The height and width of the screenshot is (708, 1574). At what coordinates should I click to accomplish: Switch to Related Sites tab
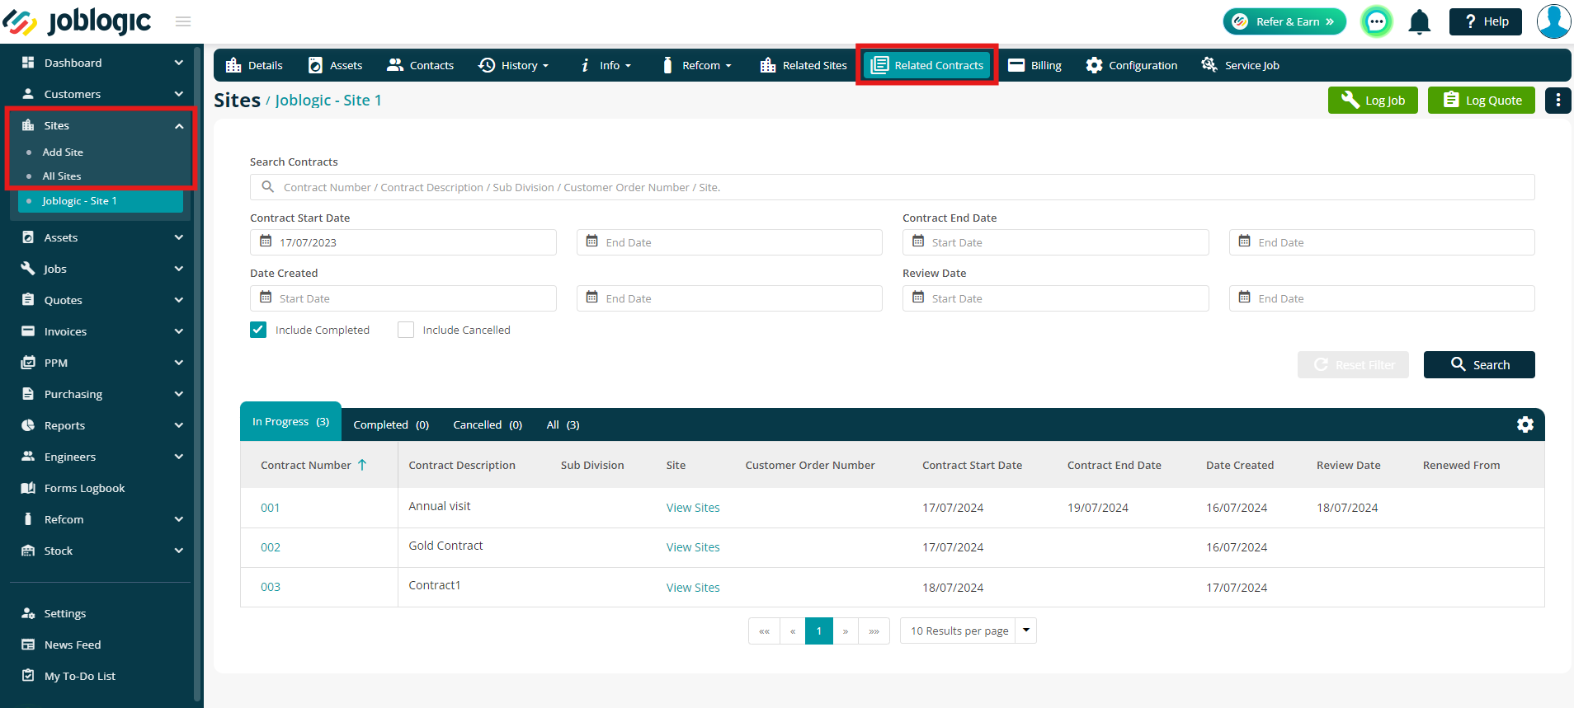coord(803,65)
